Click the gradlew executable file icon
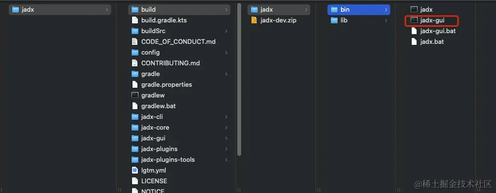Viewport: 496px width, 193px height. 135,95
